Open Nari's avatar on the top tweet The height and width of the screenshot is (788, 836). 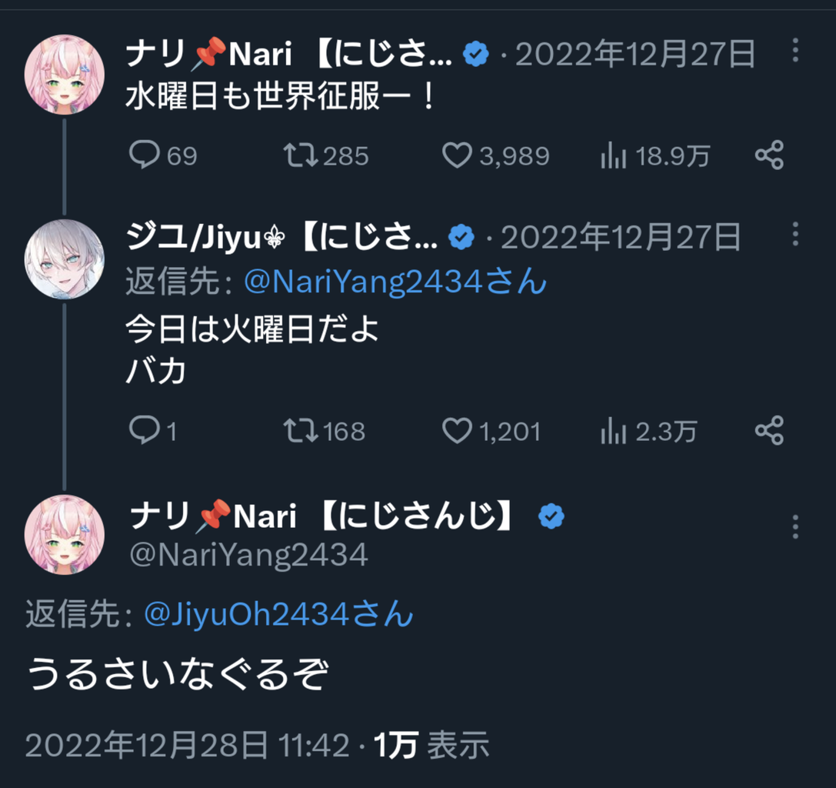tap(65, 75)
